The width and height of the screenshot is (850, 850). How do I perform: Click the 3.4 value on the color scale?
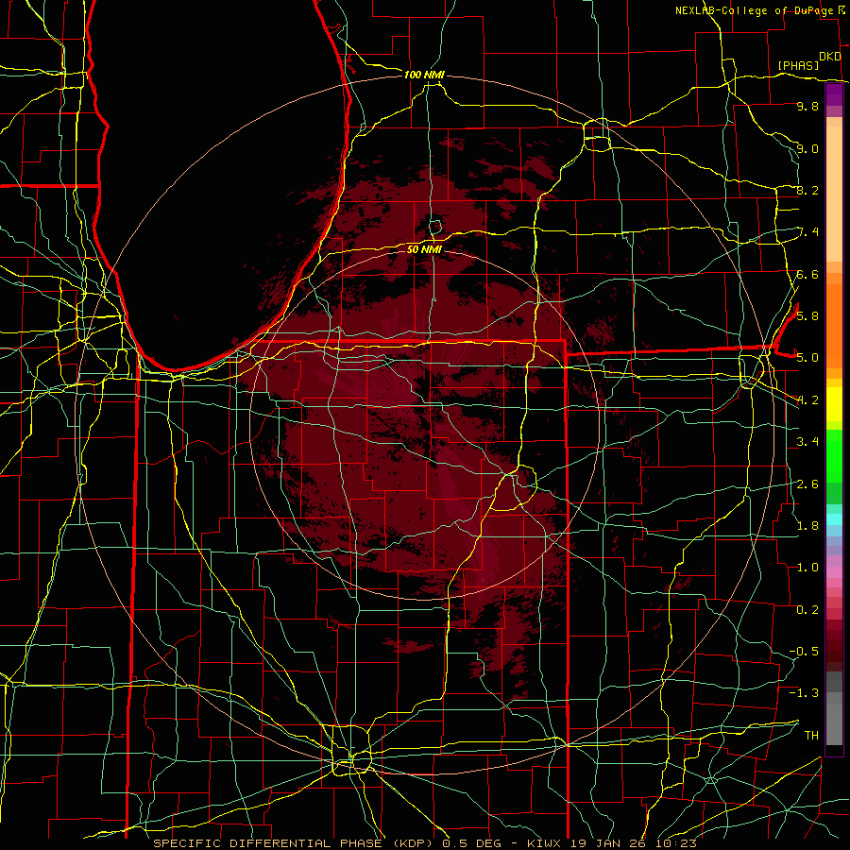click(807, 442)
